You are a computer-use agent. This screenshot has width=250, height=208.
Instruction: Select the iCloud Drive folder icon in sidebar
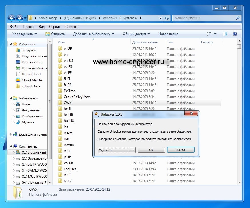point(18,86)
